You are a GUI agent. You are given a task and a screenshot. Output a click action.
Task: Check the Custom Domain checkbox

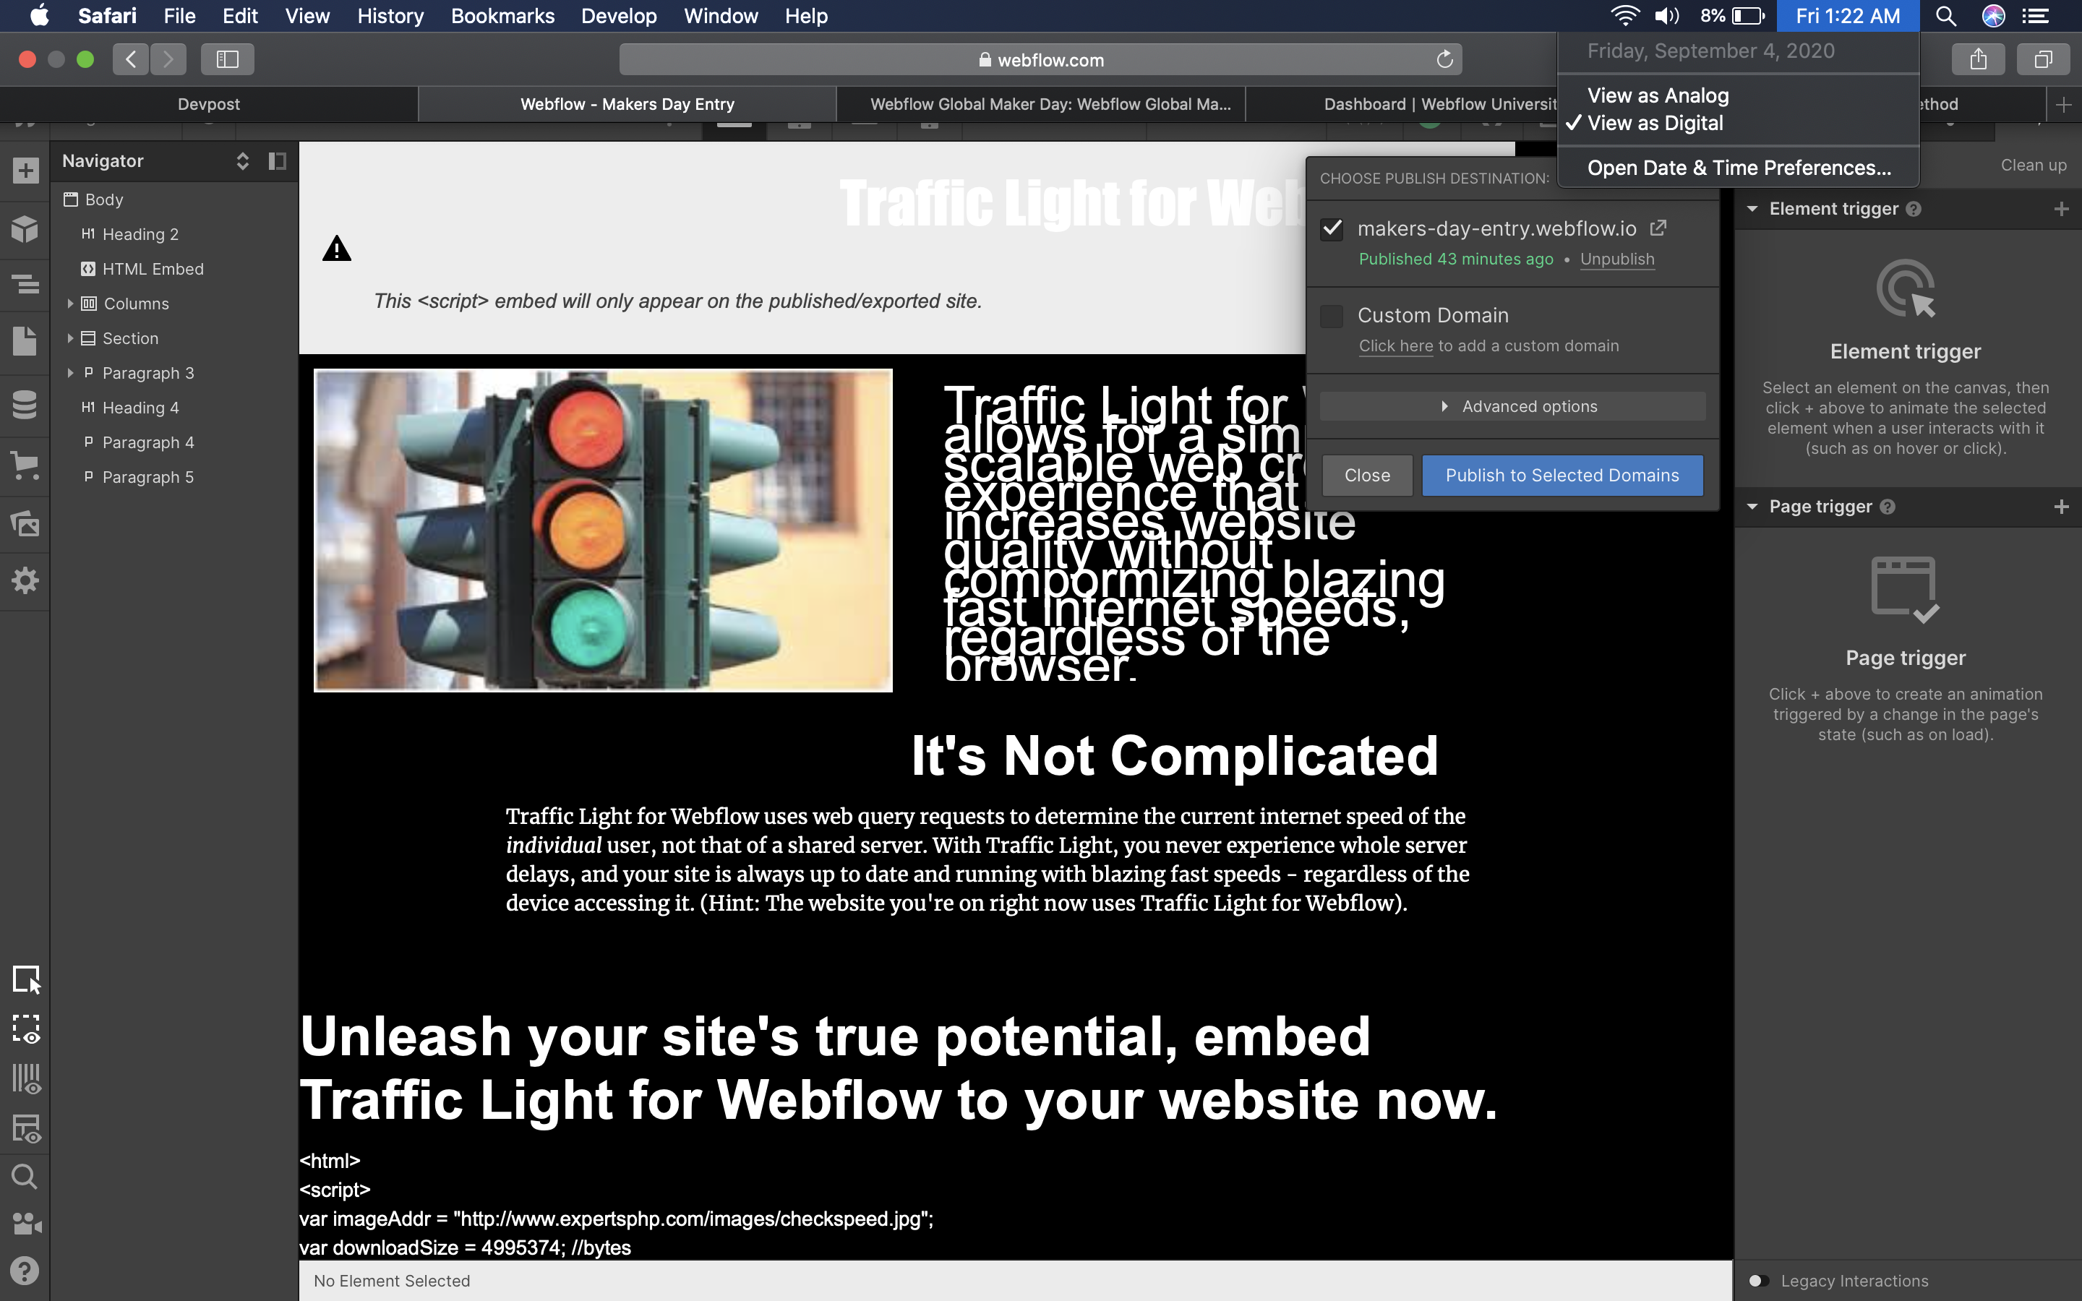1332,316
